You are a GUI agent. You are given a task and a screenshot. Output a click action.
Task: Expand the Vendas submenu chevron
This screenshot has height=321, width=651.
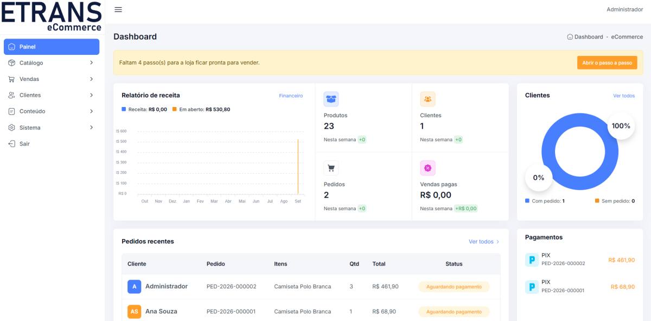pyautogui.click(x=91, y=79)
